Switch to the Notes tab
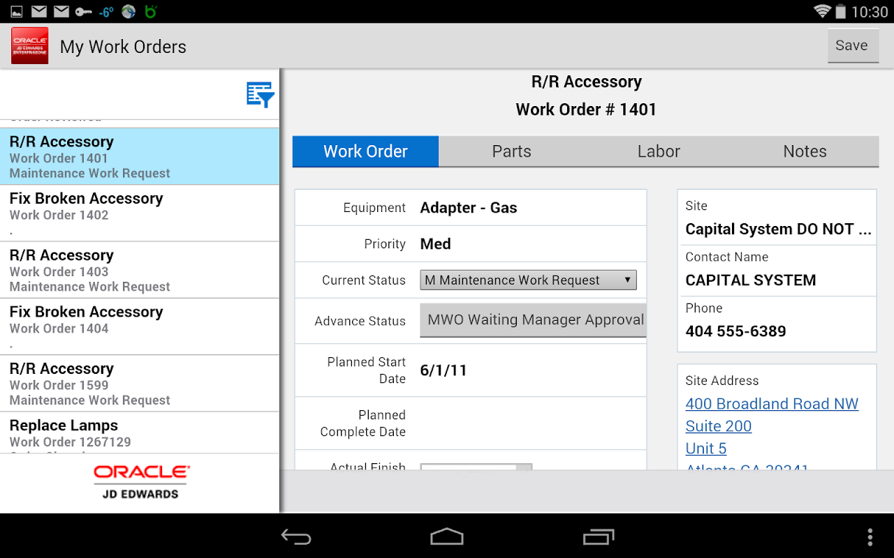894x558 pixels. pyautogui.click(x=805, y=151)
